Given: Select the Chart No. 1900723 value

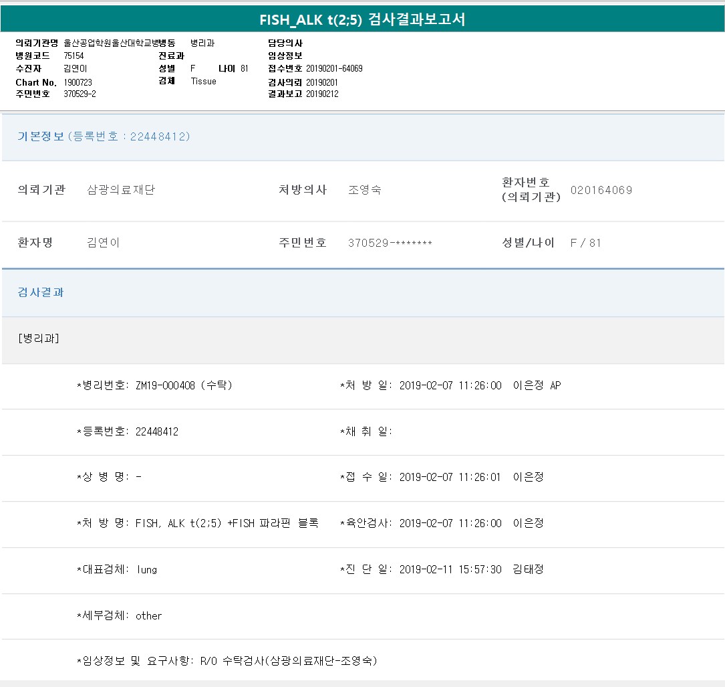Looking at the screenshot, I should (x=78, y=82).
